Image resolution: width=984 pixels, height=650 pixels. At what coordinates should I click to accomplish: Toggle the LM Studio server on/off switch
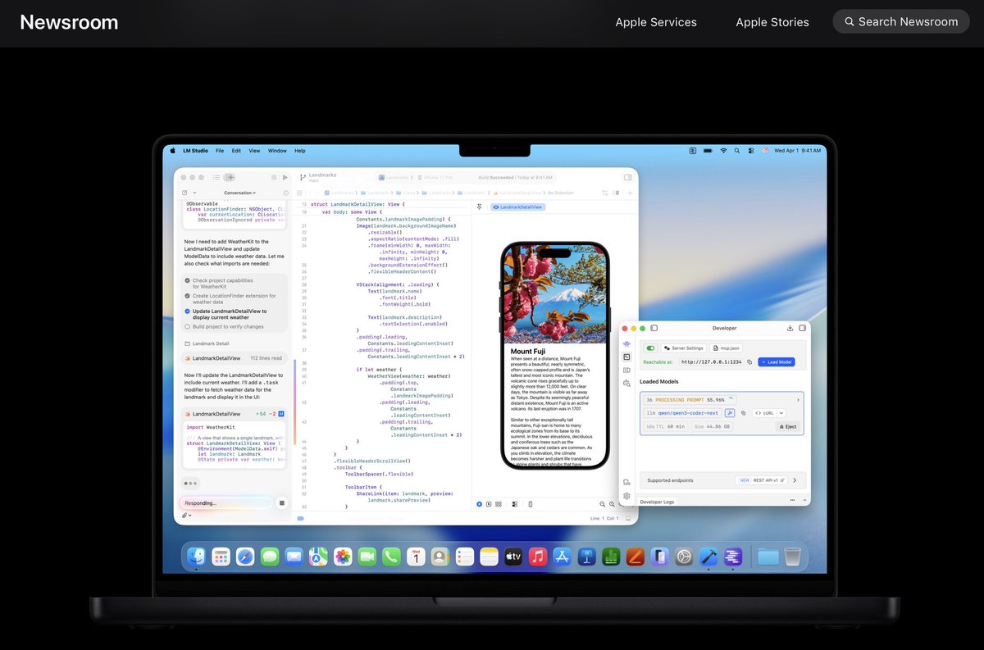[650, 348]
